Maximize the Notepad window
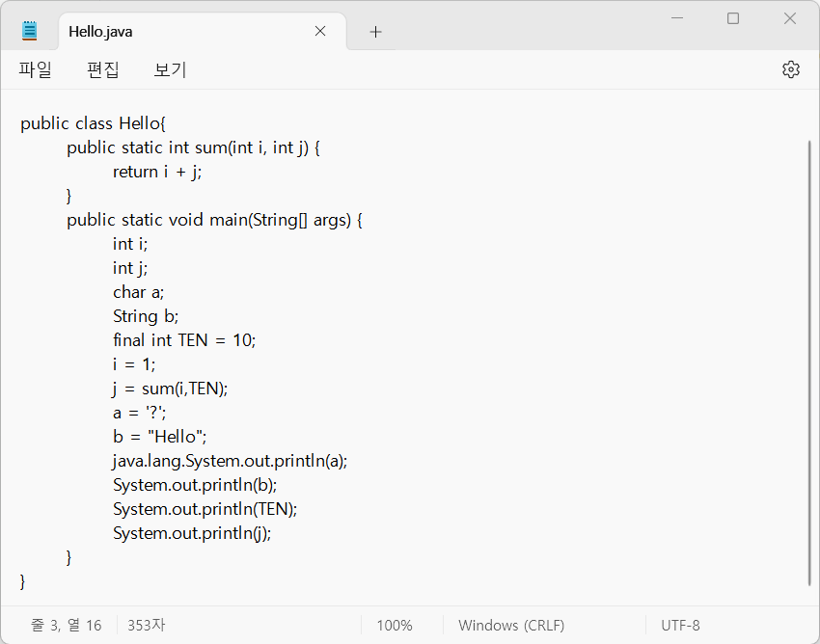 (x=733, y=18)
